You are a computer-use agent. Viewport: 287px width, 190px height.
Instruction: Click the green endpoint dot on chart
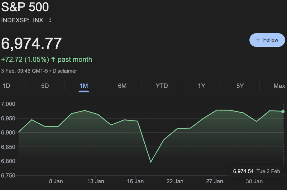point(283,112)
